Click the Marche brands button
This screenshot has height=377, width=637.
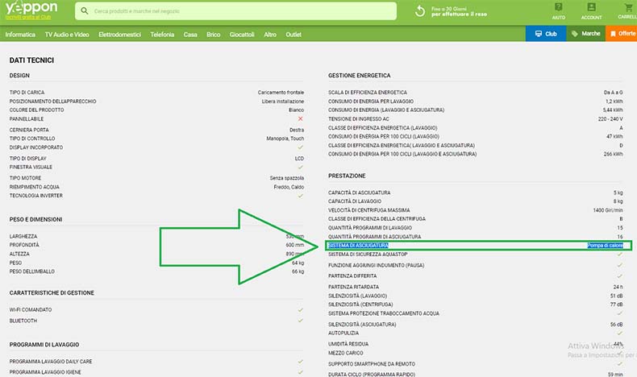[x=586, y=34]
